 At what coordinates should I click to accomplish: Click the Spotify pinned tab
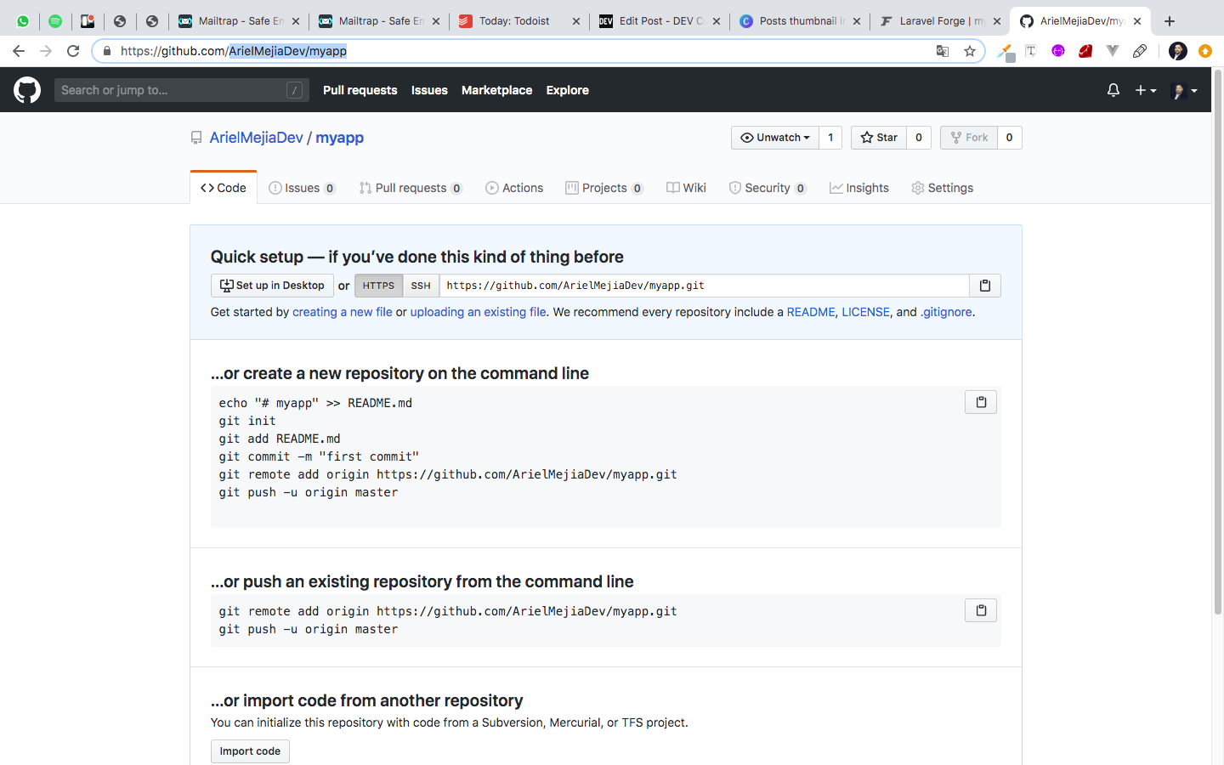click(x=55, y=21)
